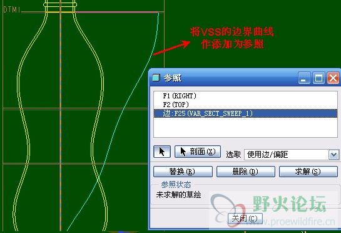Click the 剖面(X) section button
Viewport: 341px width, 233px height.
point(198,152)
